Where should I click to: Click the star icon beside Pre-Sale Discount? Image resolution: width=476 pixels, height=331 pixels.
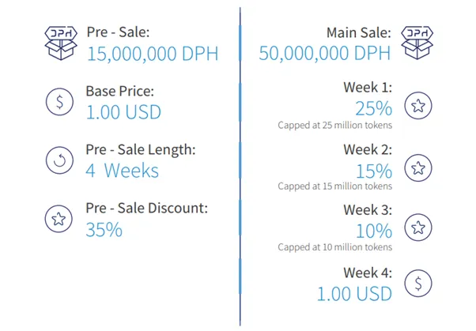tap(59, 219)
